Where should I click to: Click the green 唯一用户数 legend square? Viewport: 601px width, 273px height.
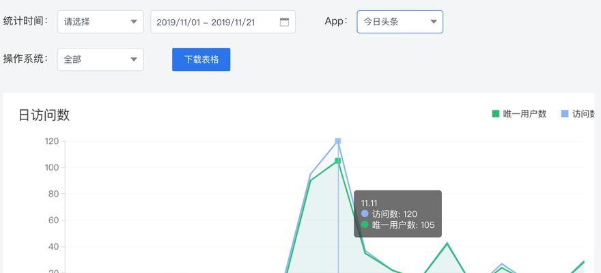[x=496, y=114]
